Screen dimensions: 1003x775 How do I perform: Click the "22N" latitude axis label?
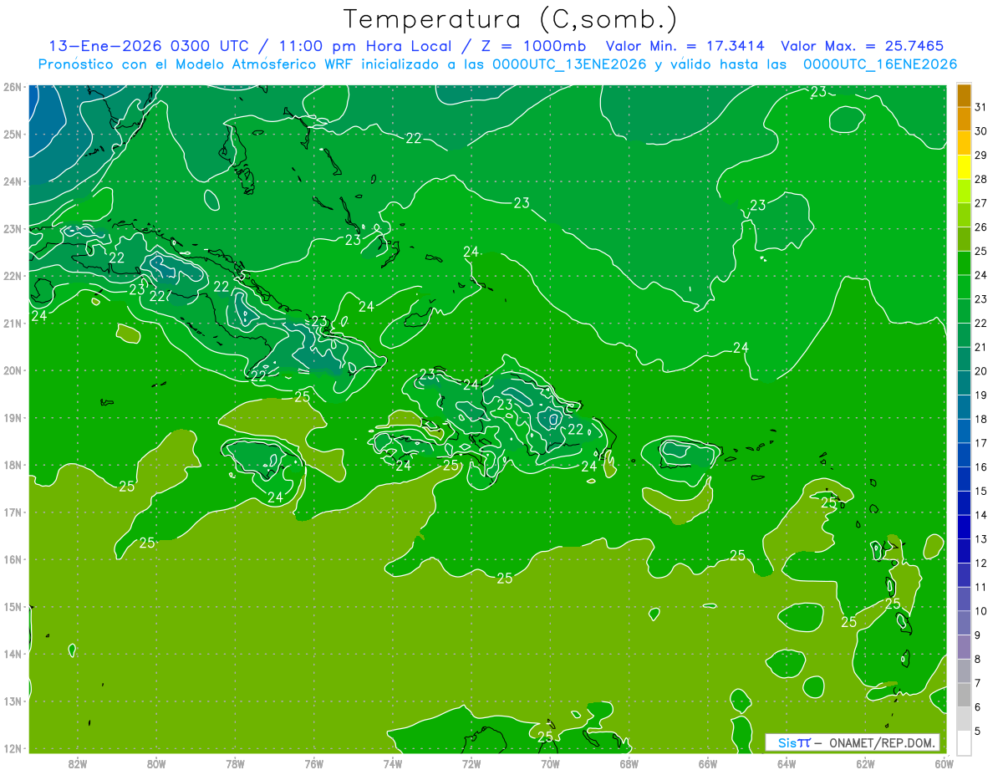pos(12,276)
